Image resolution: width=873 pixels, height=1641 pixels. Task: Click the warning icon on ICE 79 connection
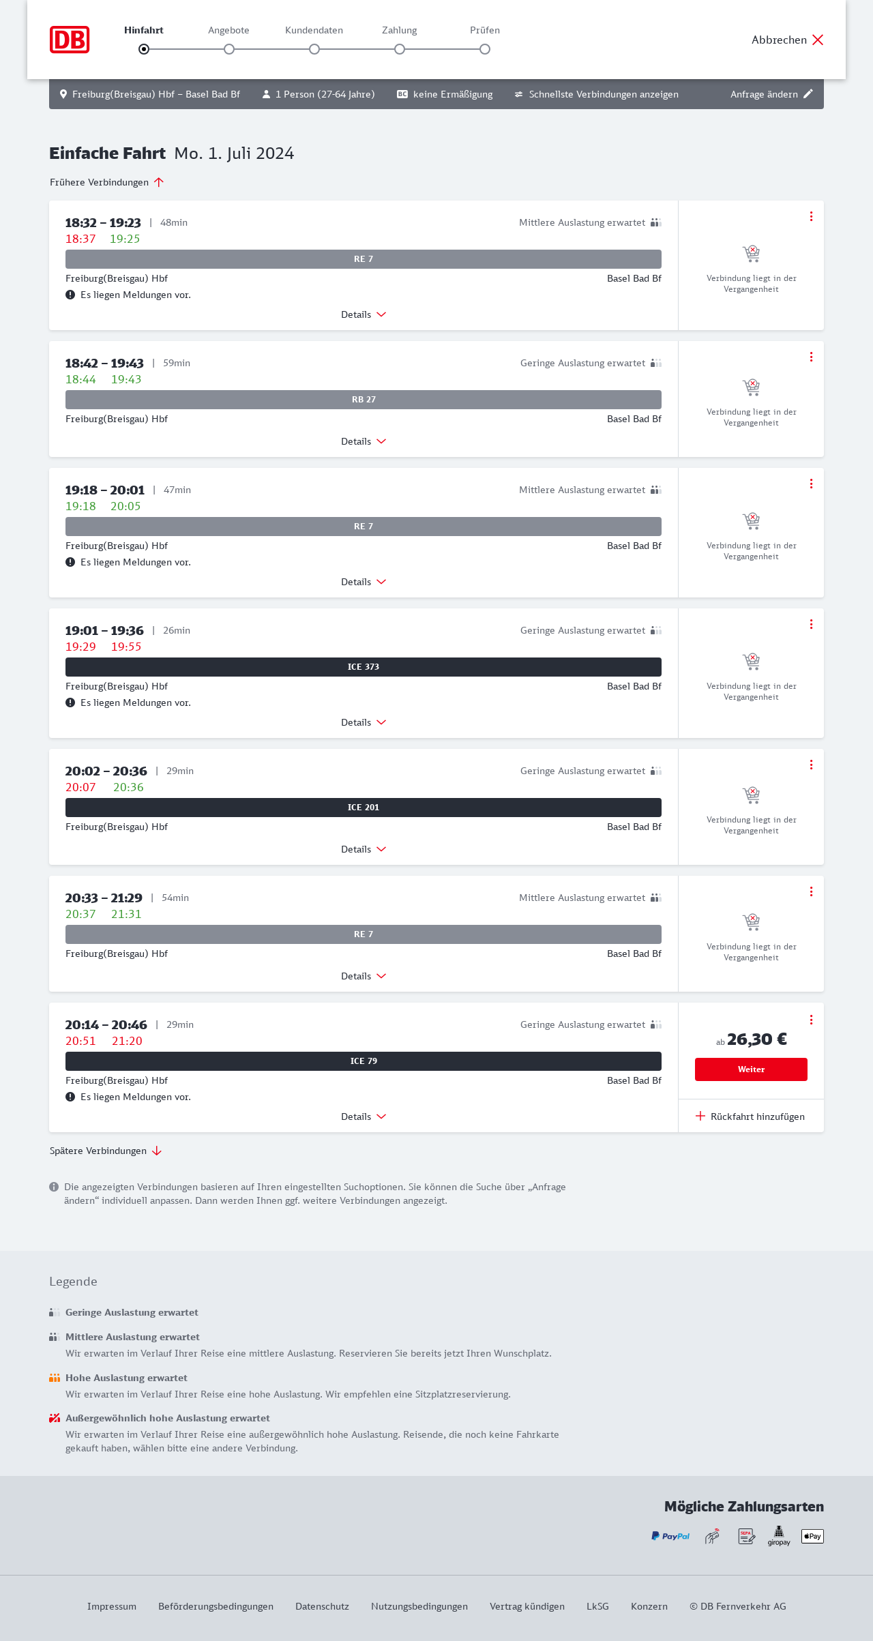[70, 1097]
